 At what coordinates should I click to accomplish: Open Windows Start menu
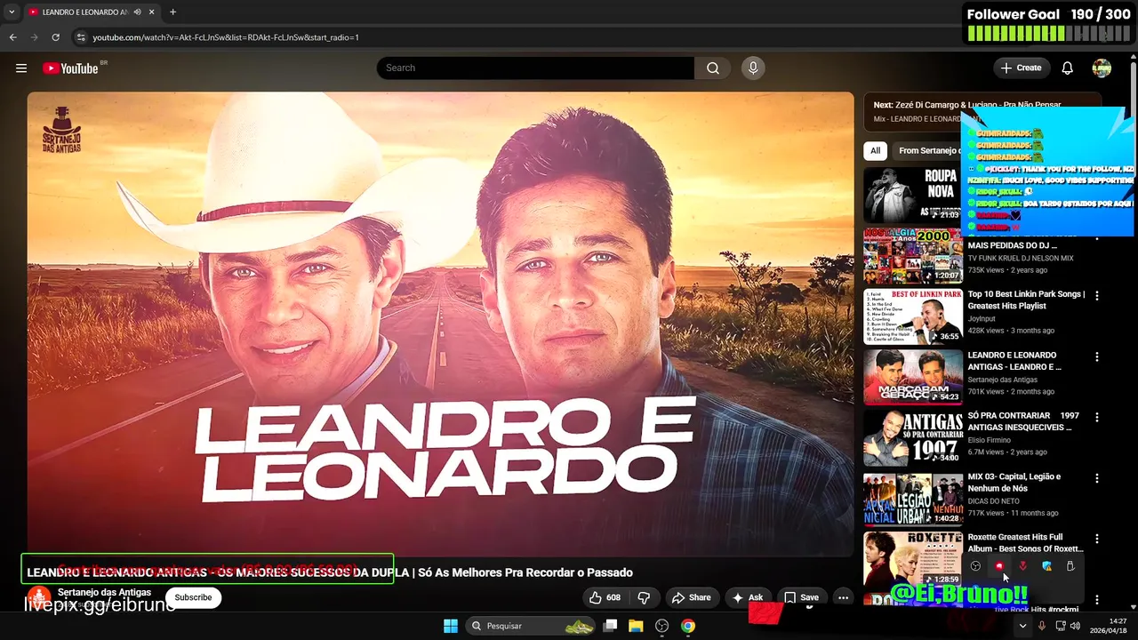451,626
